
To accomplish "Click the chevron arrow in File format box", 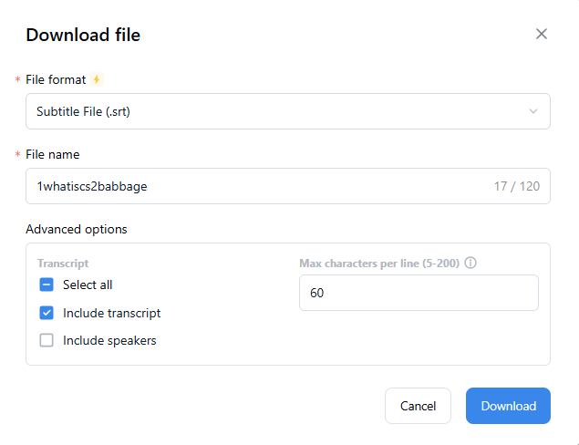I will click(x=532, y=111).
